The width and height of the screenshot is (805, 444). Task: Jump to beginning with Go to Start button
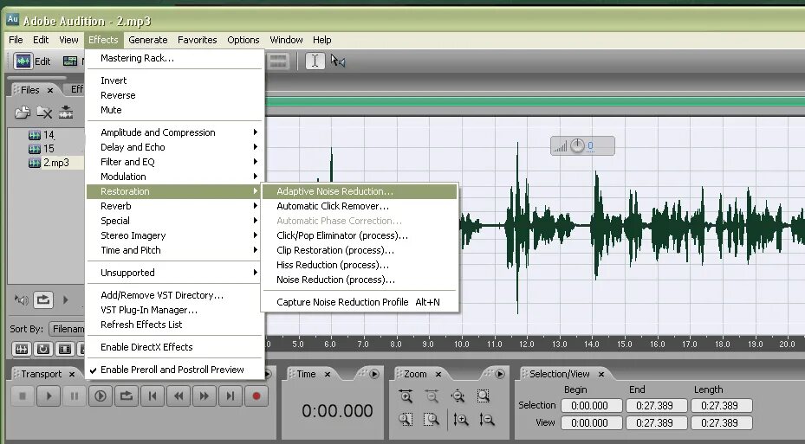pos(153,396)
